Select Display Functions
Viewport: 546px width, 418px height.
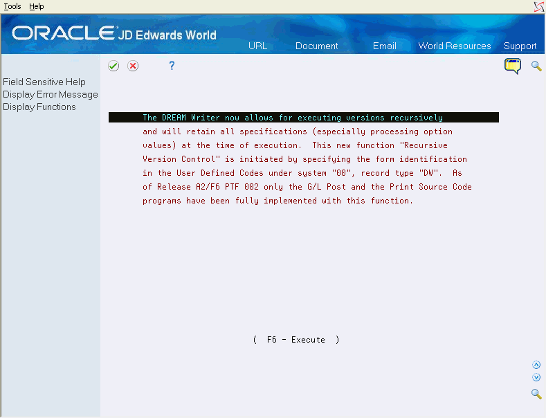point(39,107)
